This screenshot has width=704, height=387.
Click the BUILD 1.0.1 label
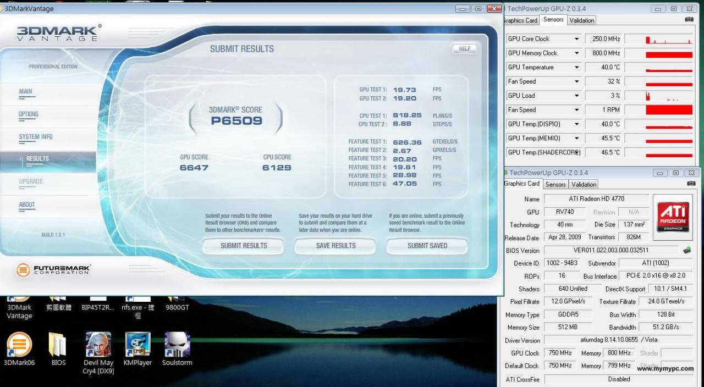(53, 235)
